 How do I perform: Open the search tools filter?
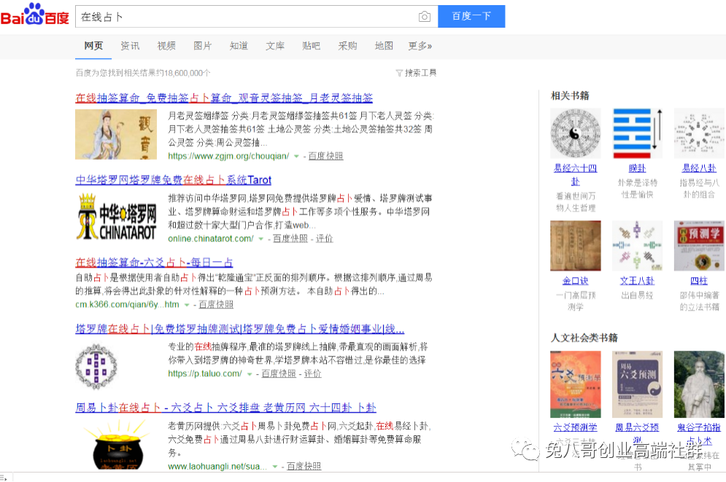click(x=416, y=73)
